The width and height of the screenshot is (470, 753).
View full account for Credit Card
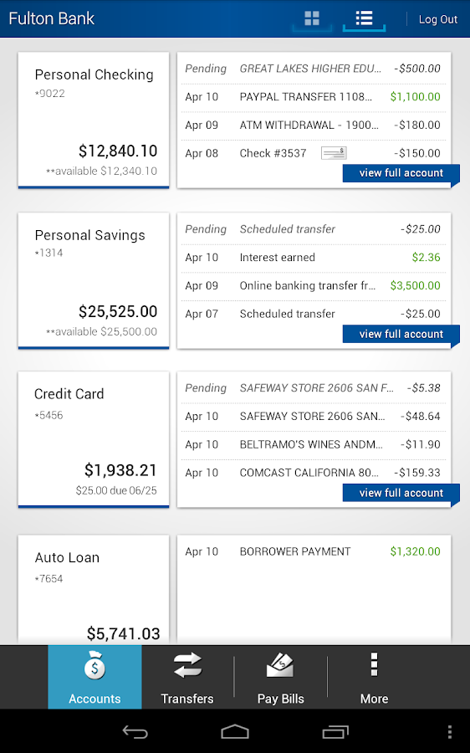(401, 493)
